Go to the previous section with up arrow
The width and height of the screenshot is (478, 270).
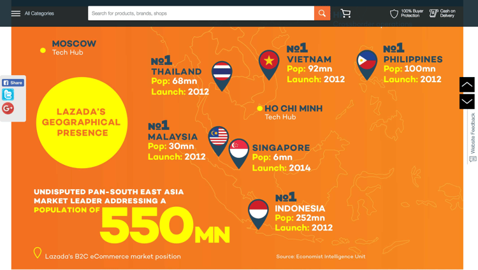[467, 85]
